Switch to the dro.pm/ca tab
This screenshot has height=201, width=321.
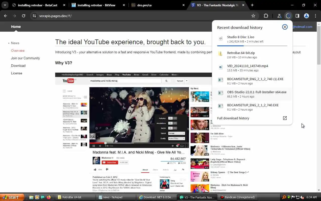coord(158,5)
